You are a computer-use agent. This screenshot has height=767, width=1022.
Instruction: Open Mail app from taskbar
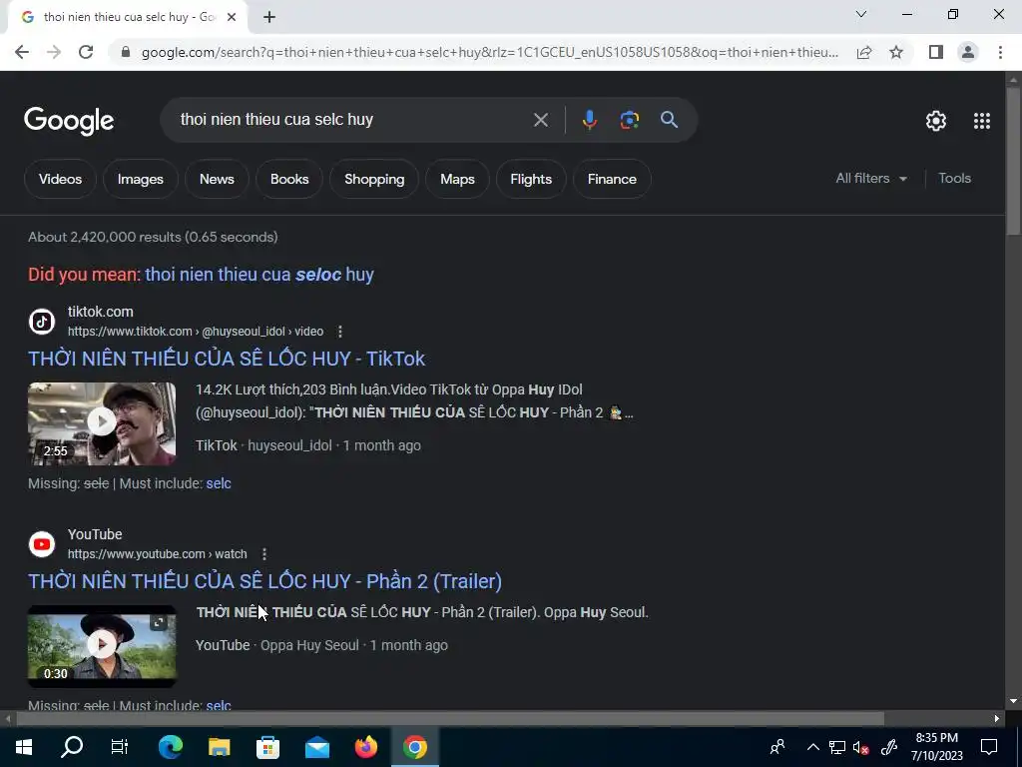tap(316, 747)
